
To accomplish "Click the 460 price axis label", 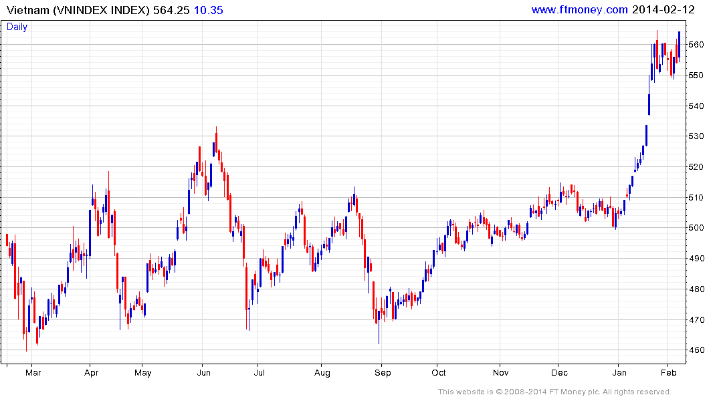I will click(x=696, y=350).
